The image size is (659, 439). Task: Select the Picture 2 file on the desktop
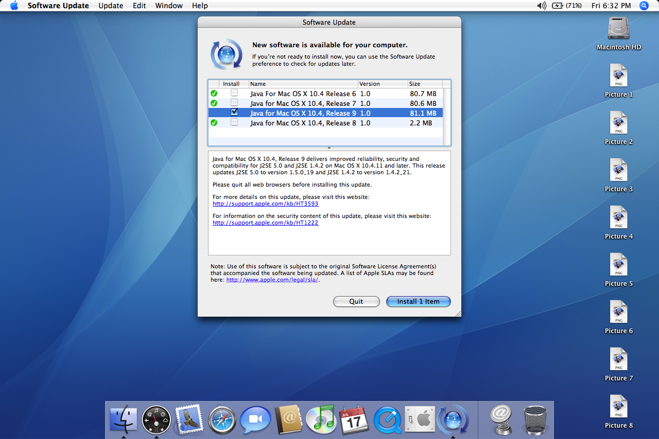tap(619, 128)
